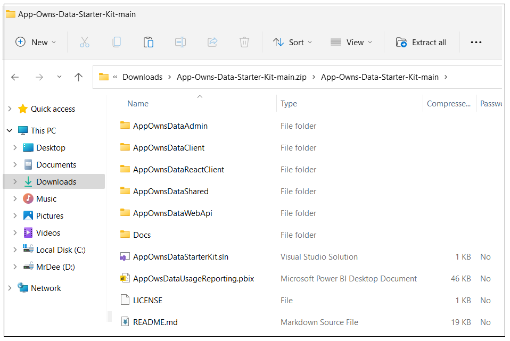Click the Paste clipboard icon

(x=149, y=42)
